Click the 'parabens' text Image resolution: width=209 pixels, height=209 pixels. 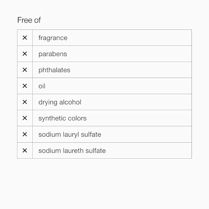click(53, 54)
